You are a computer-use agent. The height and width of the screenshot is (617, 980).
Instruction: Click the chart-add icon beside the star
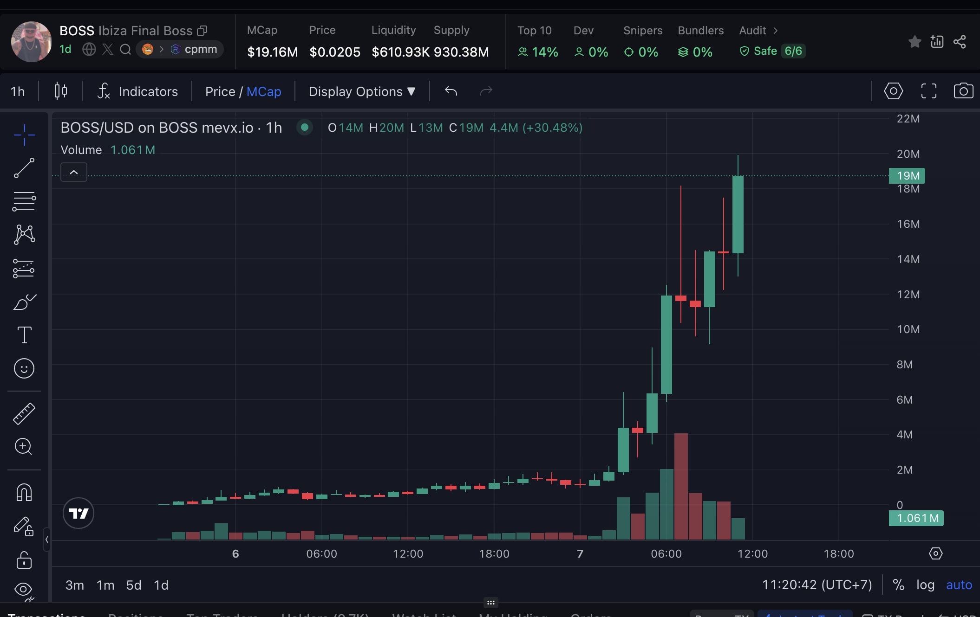tap(937, 42)
